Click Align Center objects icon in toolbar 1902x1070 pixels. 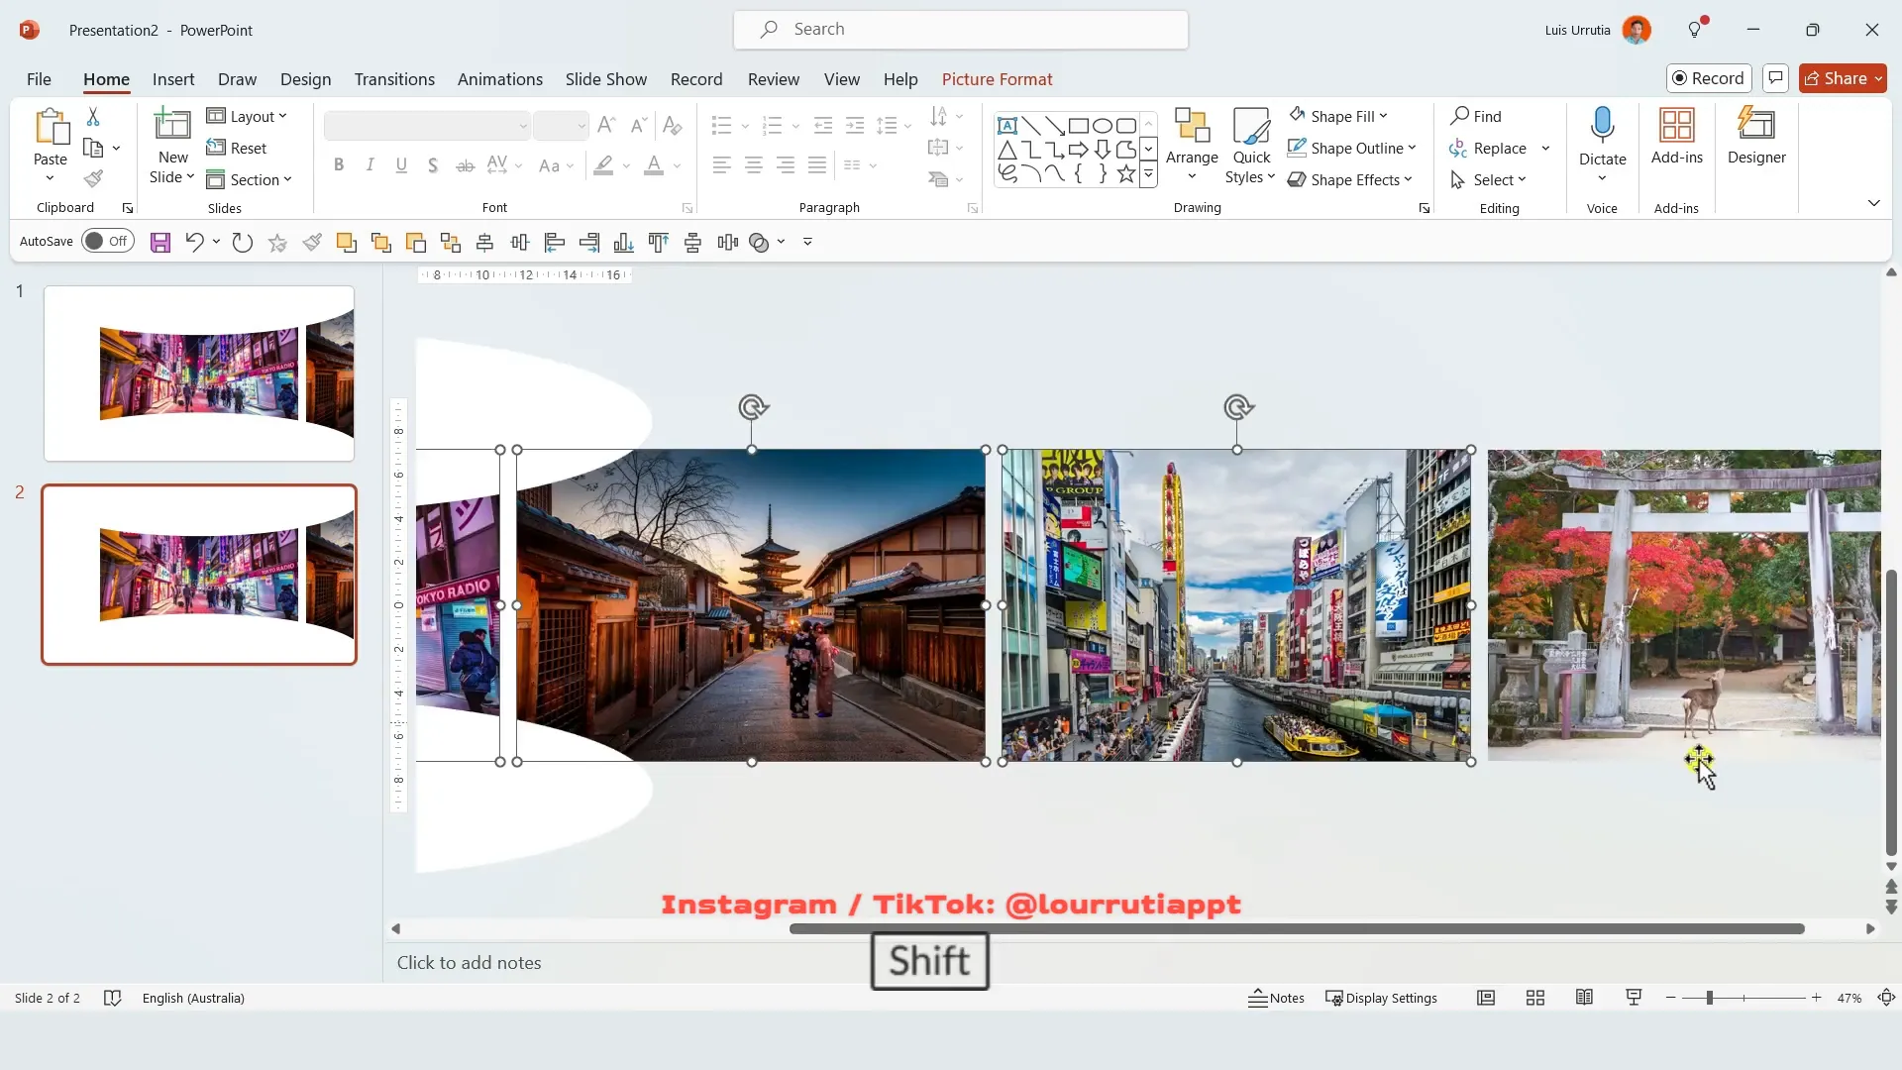(484, 242)
